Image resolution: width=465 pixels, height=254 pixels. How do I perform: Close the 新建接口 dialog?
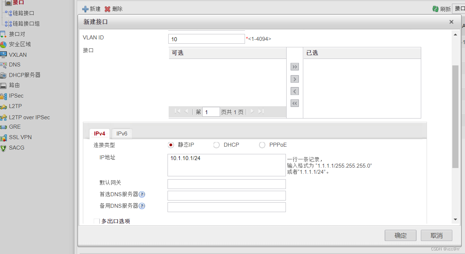[x=451, y=22]
